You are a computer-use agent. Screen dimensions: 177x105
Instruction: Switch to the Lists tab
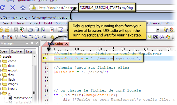29,51
